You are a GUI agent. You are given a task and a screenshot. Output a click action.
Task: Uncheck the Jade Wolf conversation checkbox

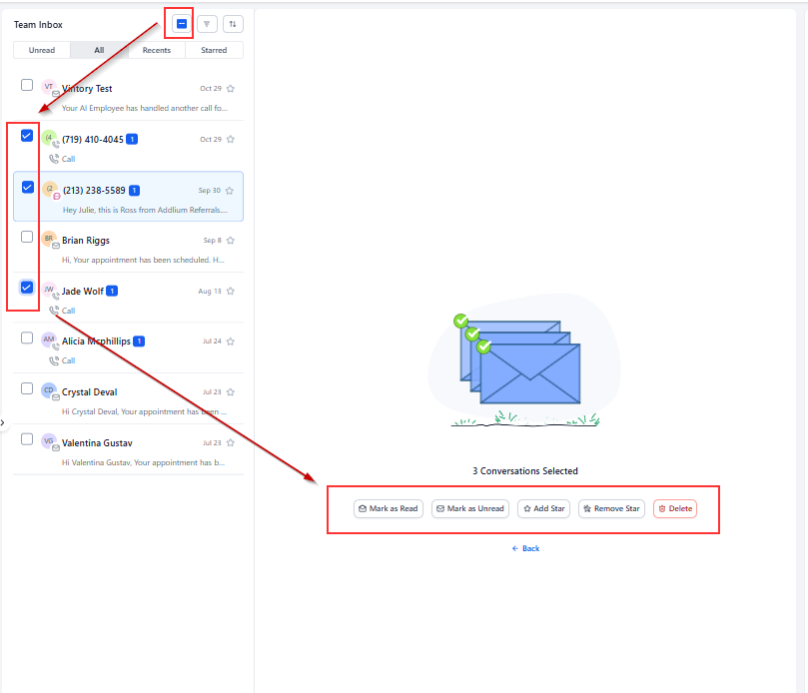pyautogui.click(x=27, y=288)
